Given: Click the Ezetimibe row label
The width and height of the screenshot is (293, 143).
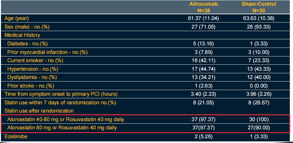Looking at the screenshot, I should (16, 136).
